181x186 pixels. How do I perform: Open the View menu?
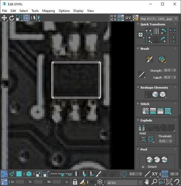90,11
